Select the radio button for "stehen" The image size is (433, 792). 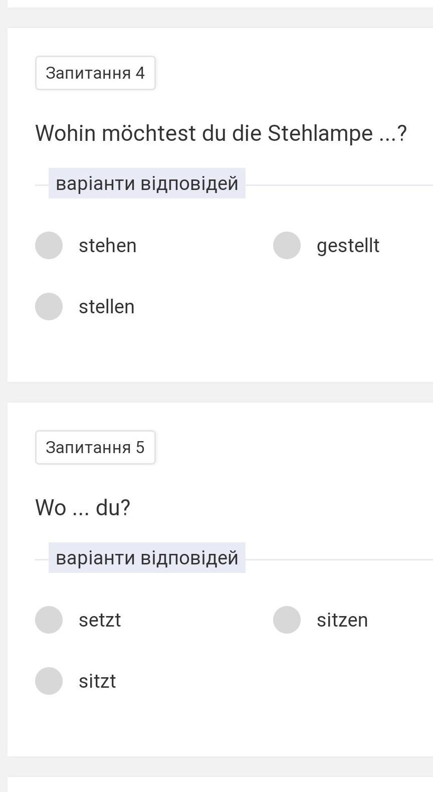49,245
